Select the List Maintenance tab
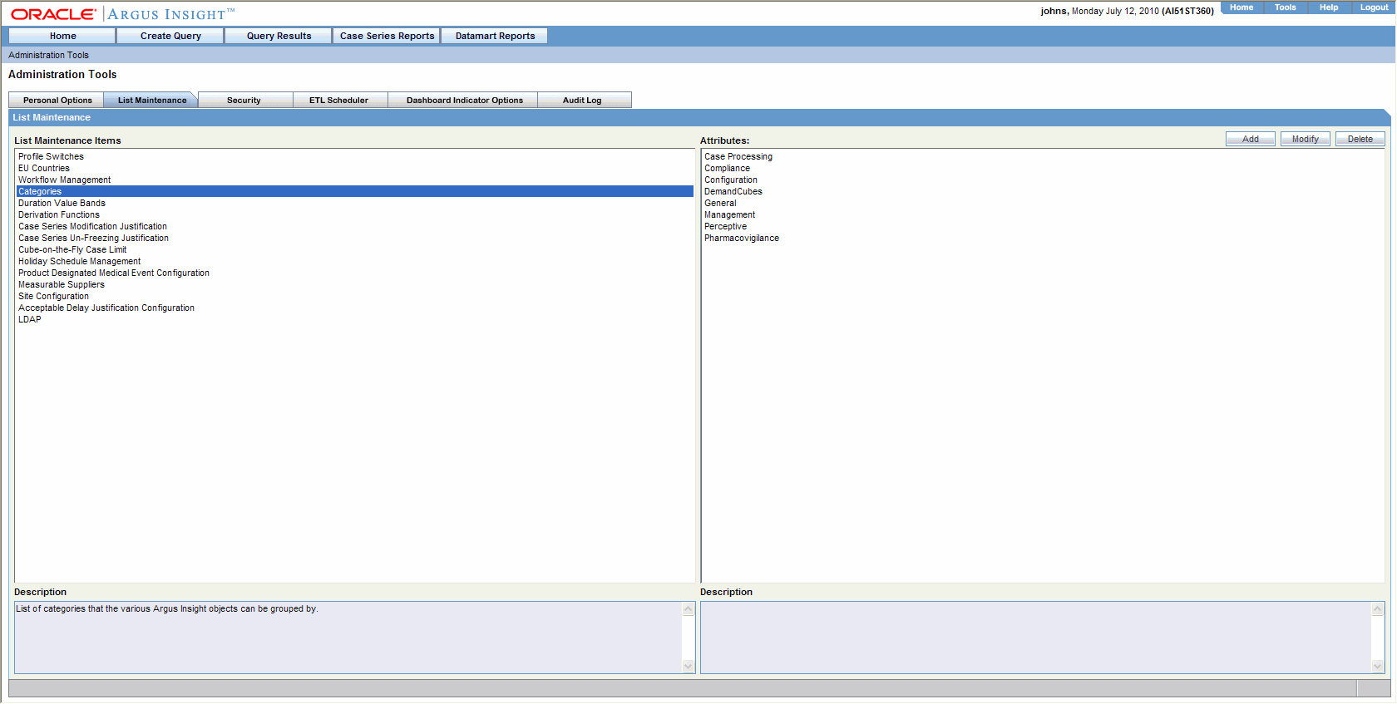Viewport: 1397px width, 704px height. tap(152, 100)
